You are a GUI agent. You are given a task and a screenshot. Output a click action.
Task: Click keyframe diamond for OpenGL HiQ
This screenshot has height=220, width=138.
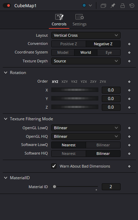coord(129,136)
